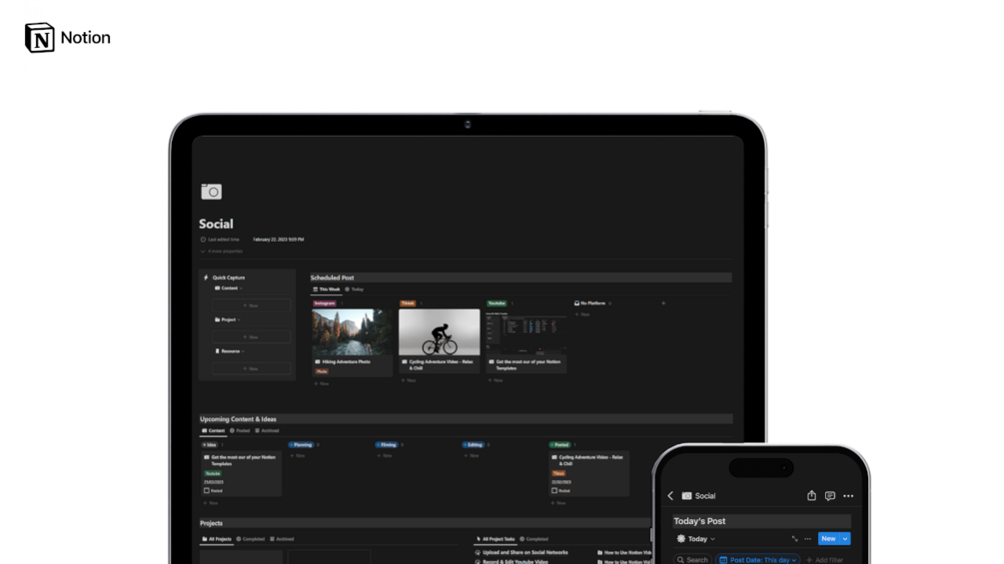The height and width of the screenshot is (564, 1004).
Task: Add new item under No Platform column
Action: tap(582, 314)
